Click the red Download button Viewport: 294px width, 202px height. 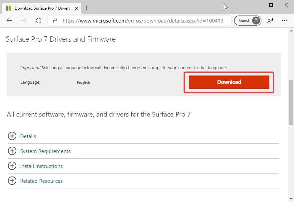tap(229, 82)
